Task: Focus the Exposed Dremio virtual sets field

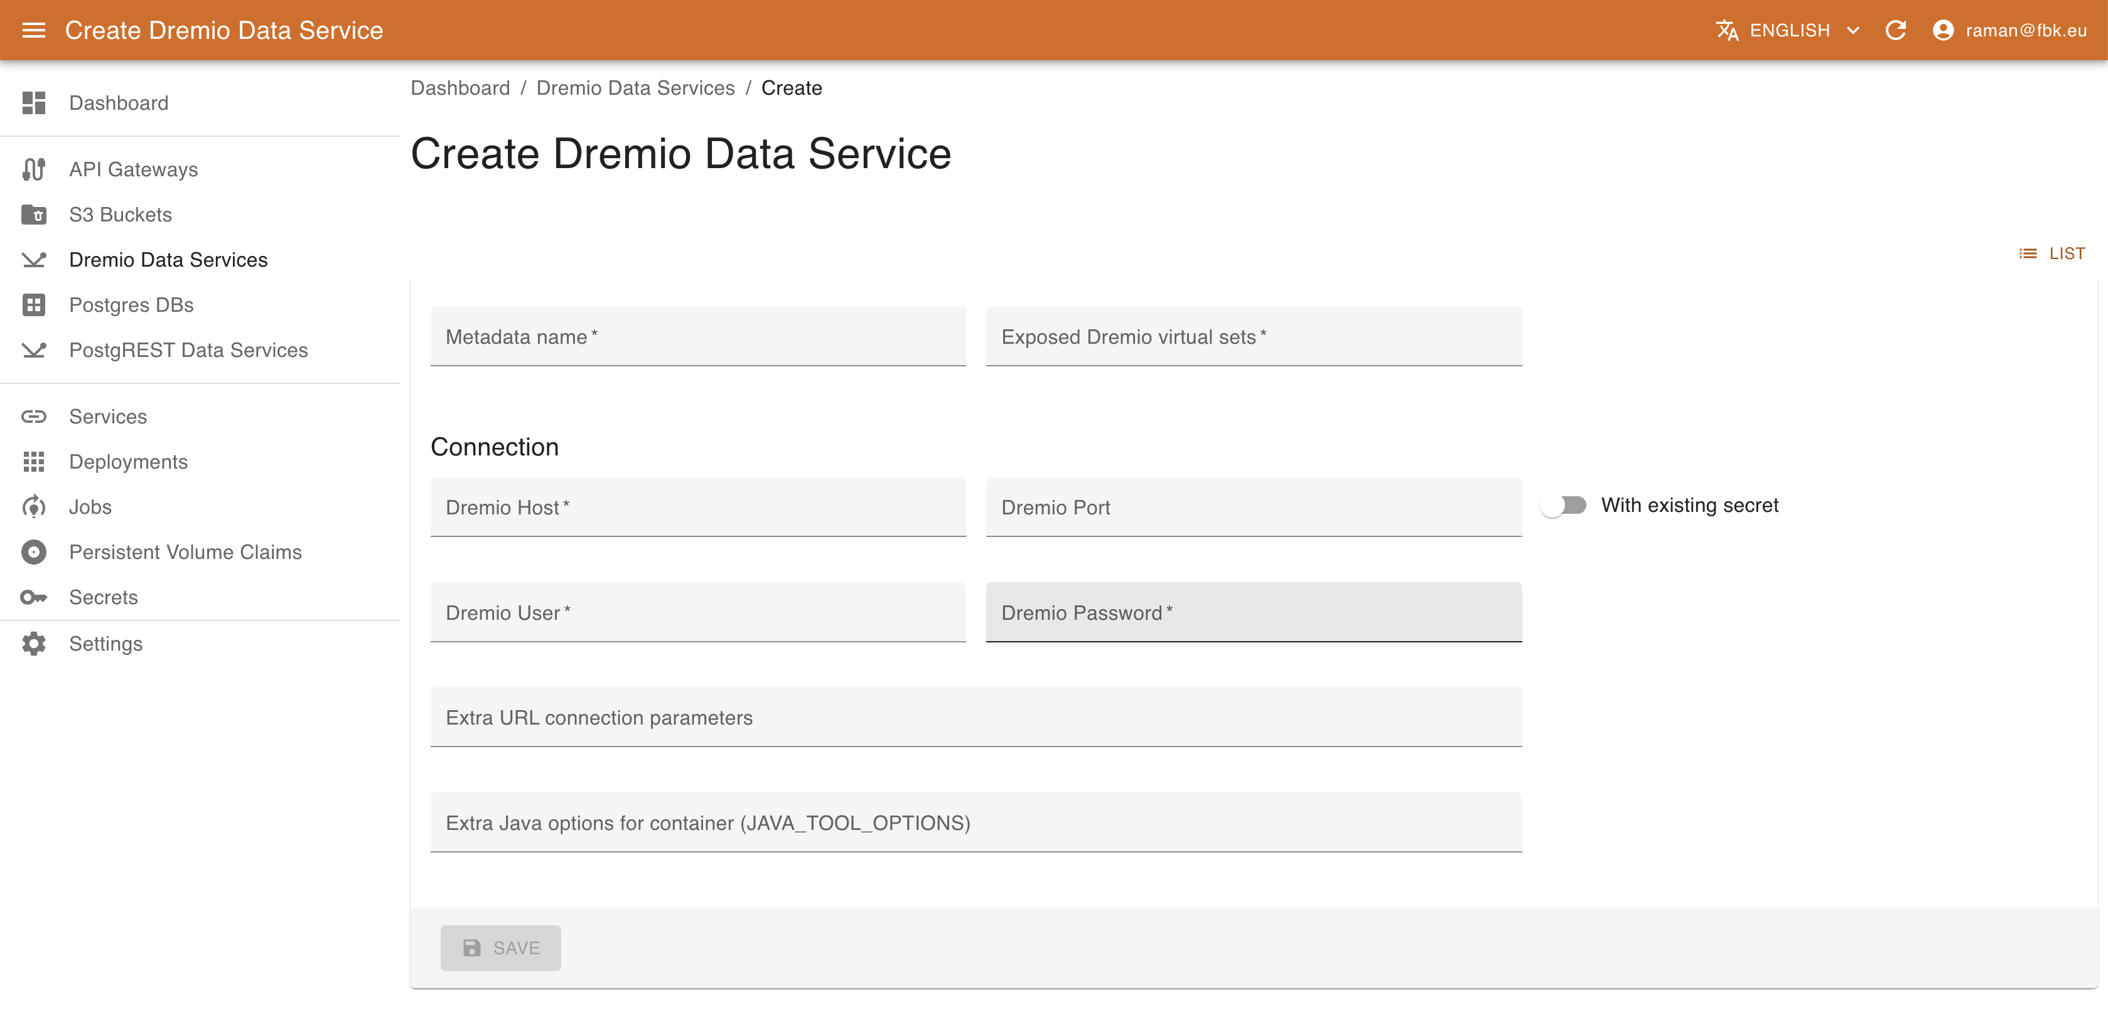Action: pos(1254,336)
